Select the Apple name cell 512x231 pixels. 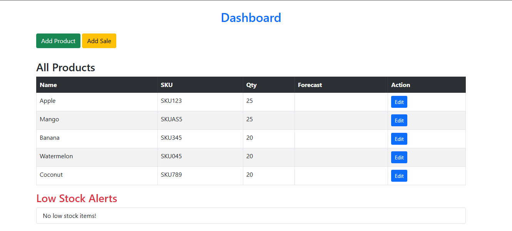coord(97,102)
